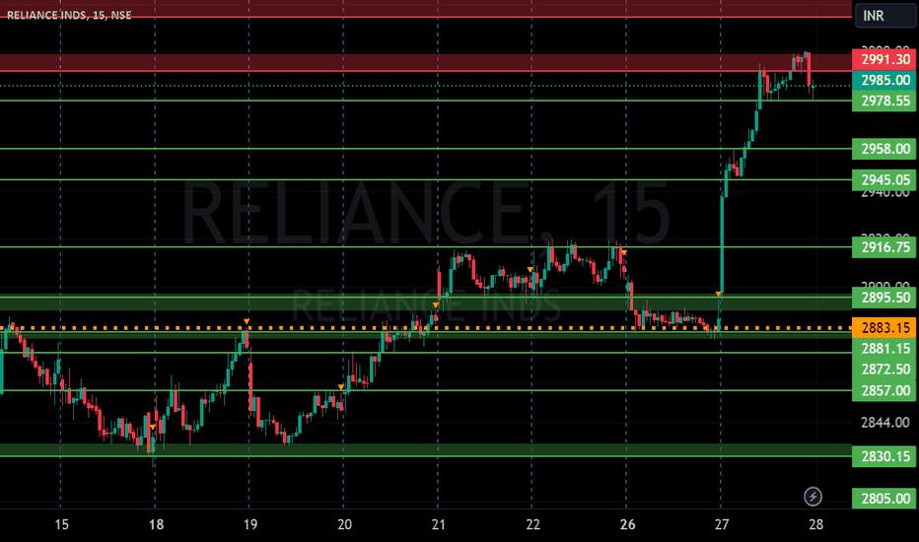
Task: Click date 15 on the time axis
Action: [61, 524]
